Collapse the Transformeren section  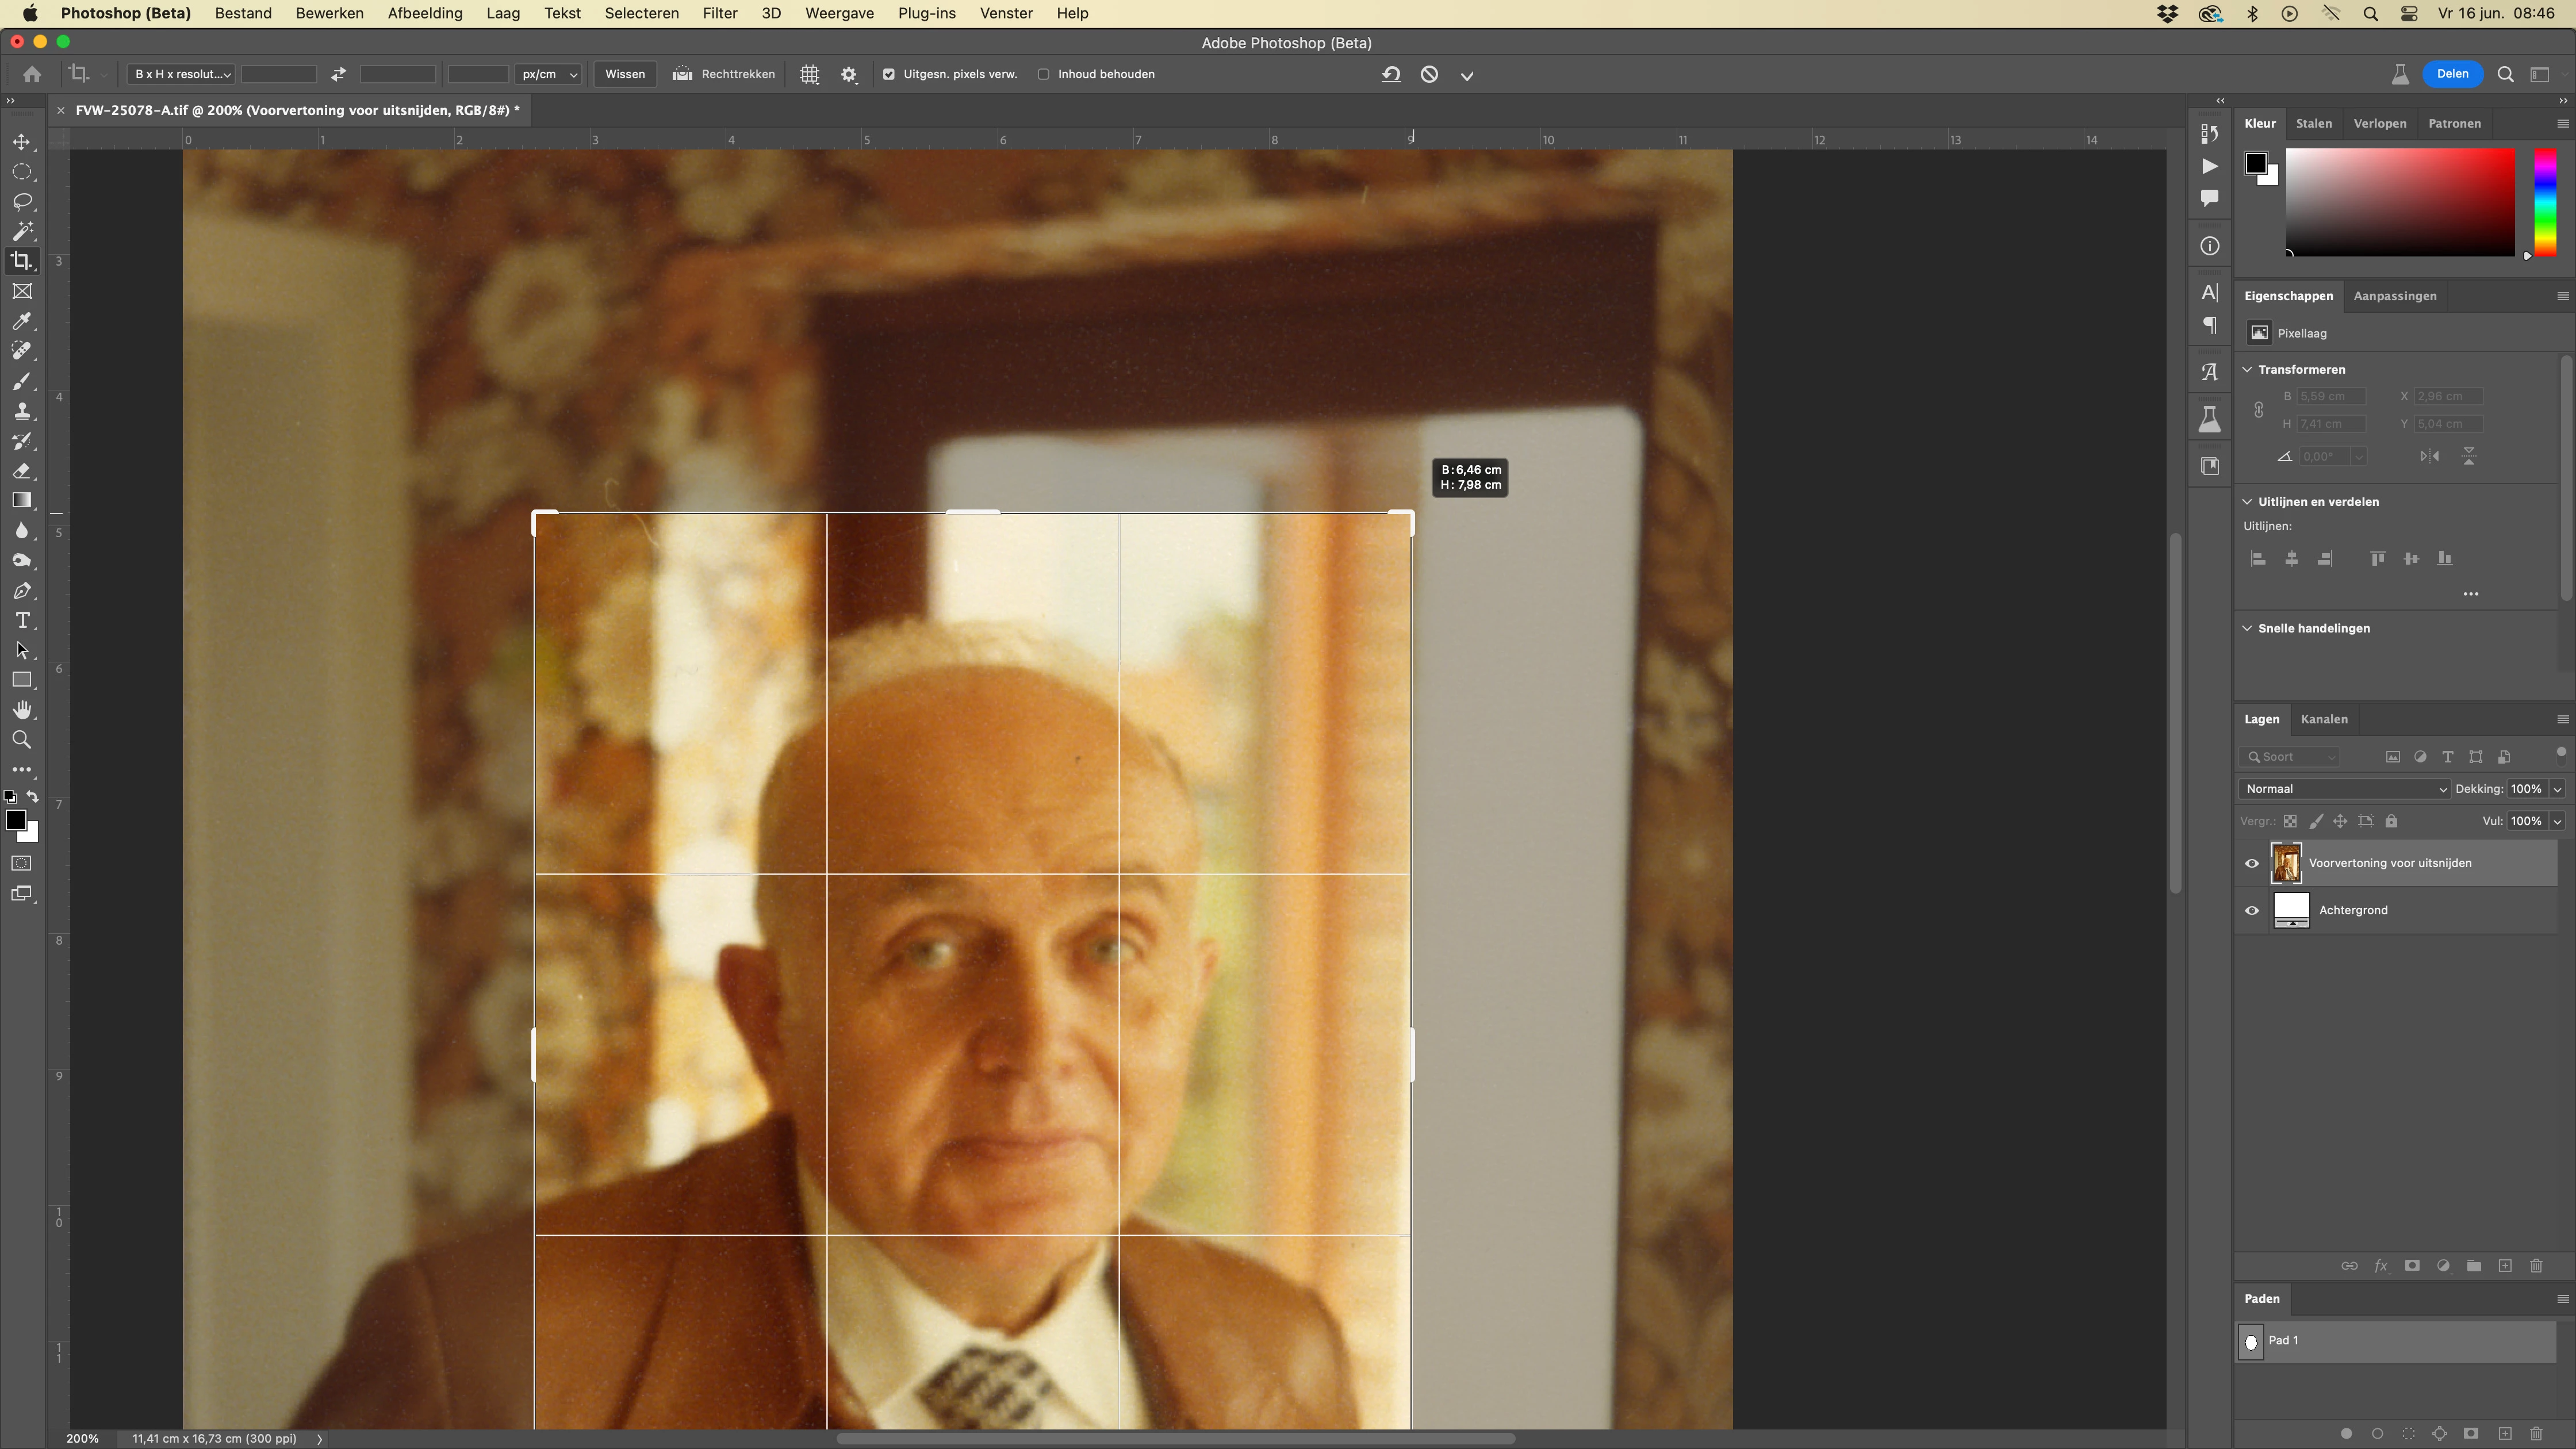click(2248, 370)
